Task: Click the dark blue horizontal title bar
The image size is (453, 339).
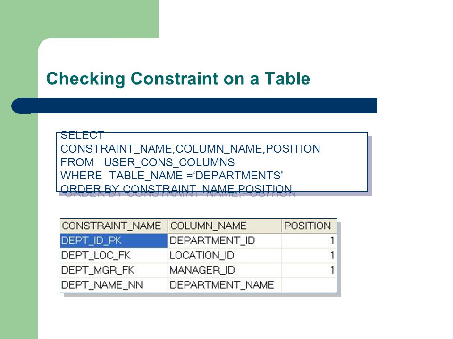Action: (194, 106)
